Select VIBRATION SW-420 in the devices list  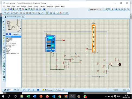click(x=14, y=54)
